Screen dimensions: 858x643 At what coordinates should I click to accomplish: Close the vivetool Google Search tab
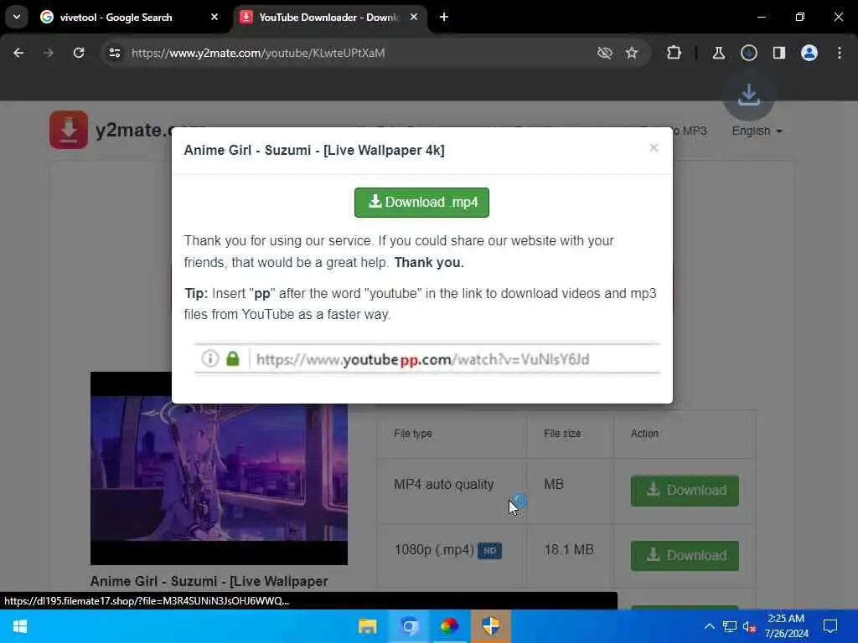[214, 18]
